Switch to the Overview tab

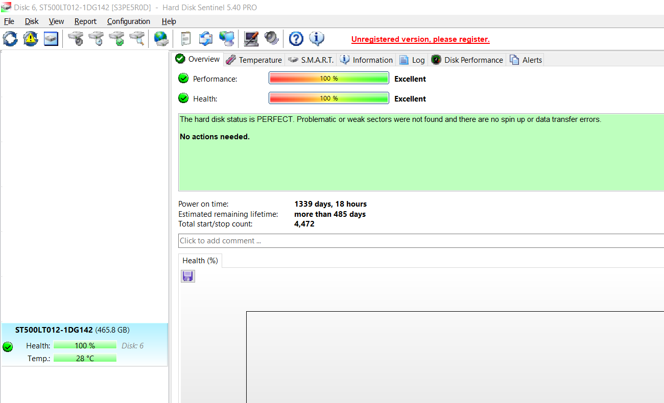(198, 59)
